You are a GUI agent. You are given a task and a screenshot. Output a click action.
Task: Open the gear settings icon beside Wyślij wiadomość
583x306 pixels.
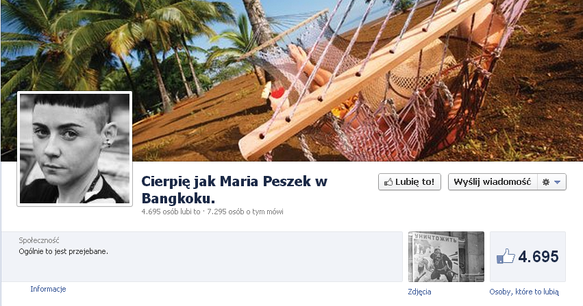[x=546, y=182]
